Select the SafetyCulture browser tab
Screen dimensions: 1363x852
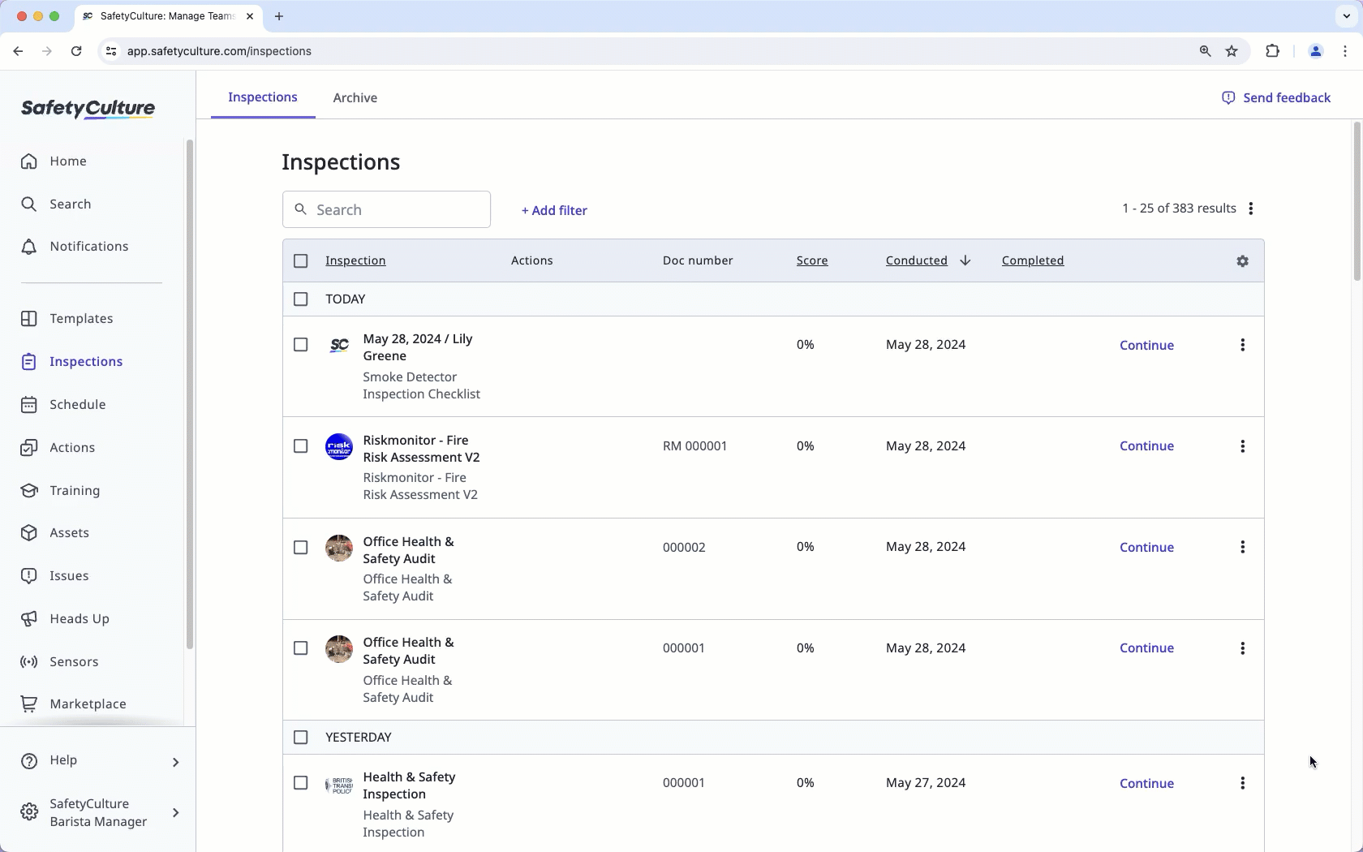pos(168,16)
